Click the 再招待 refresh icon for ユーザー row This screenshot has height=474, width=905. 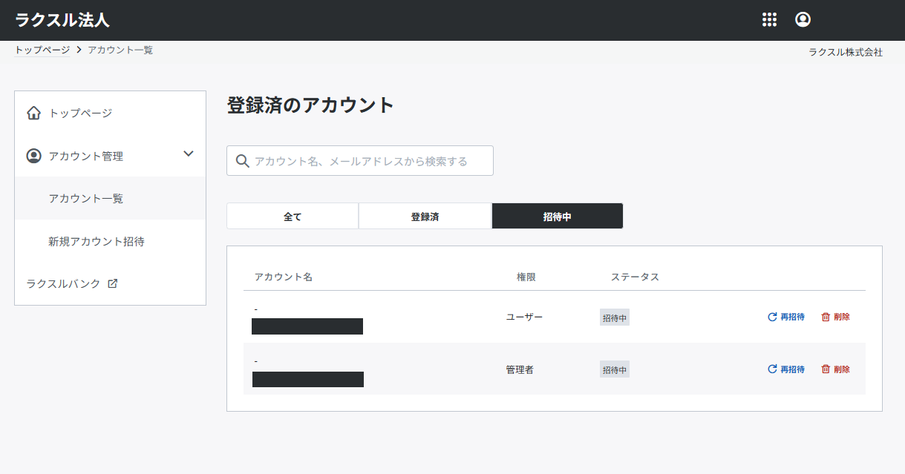tap(772, 317)
